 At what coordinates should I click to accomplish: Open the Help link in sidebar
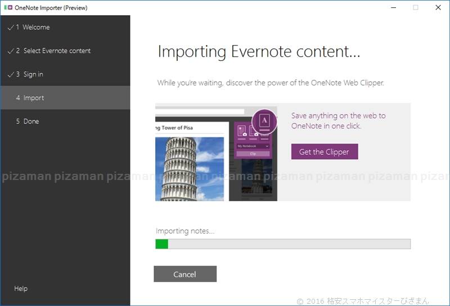point(21,289)
